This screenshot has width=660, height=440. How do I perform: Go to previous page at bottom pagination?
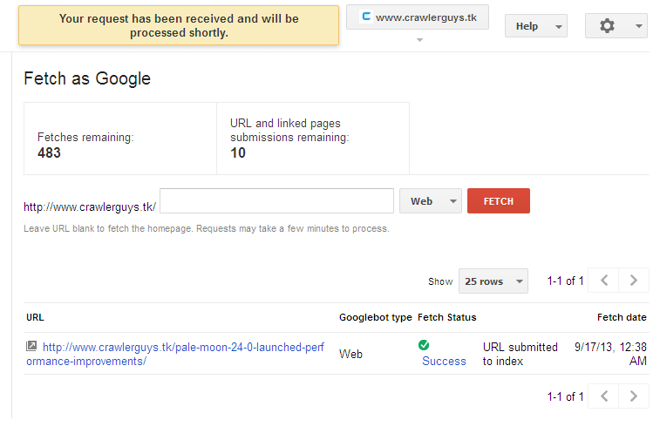pos(604,396)
